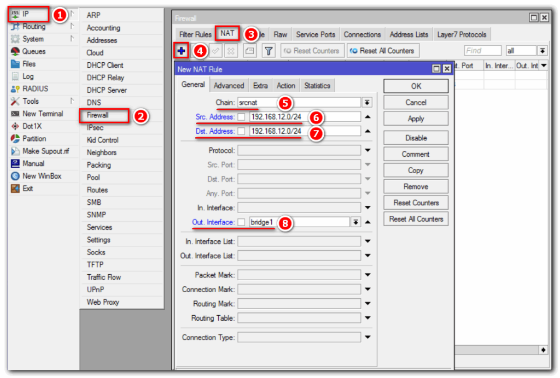
Task: Open Queues from the left sidebar
Action: pos(34,51)
